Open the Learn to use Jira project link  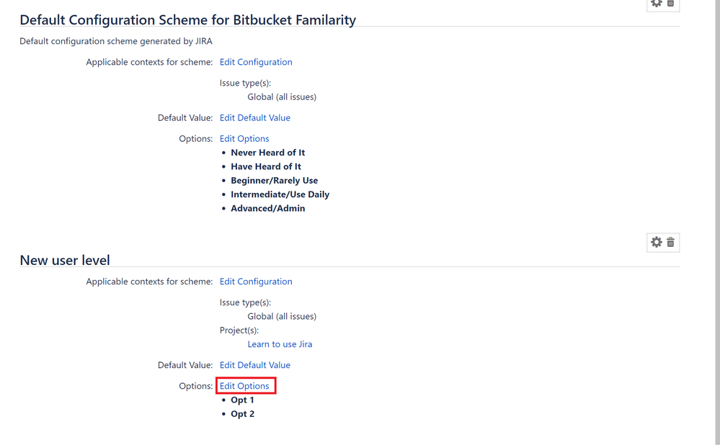[x=280, y=344]
